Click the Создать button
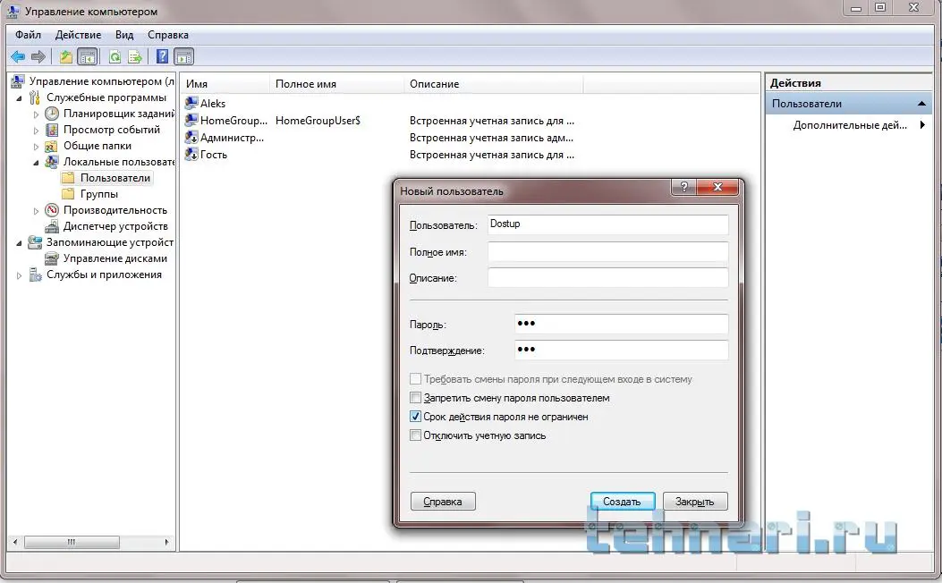Screen dimensions: 942x583 [x=623, y=502]
